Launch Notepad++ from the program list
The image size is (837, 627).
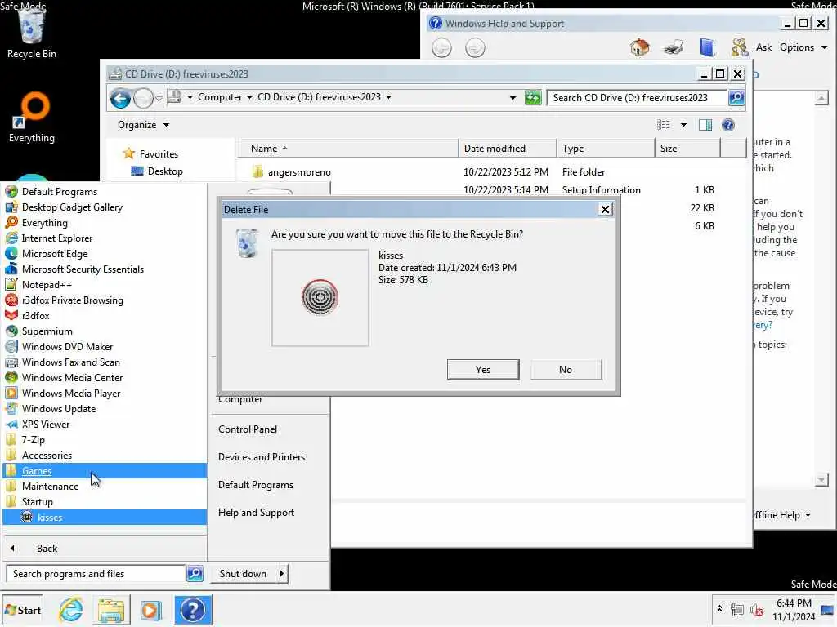click(x=105, y=285)
